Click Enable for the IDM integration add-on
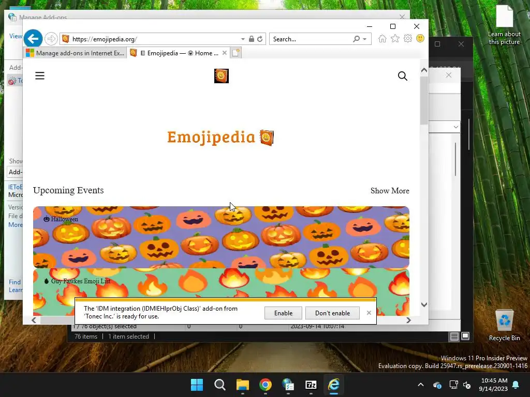 point(283,313)
